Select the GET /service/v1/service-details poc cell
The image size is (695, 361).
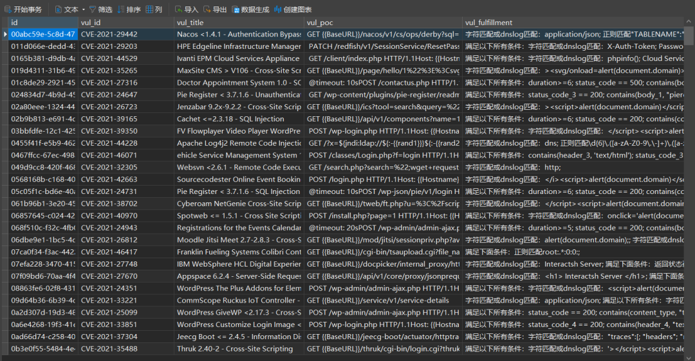(383, 301)
